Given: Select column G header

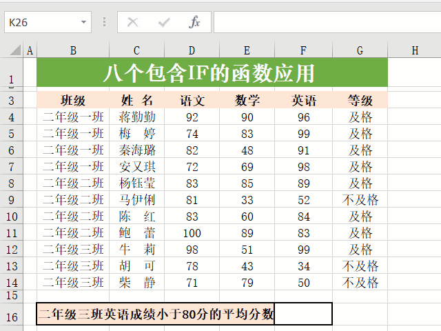Looking at the screenshot, I should pyautogui.click(x=360, y=50).
